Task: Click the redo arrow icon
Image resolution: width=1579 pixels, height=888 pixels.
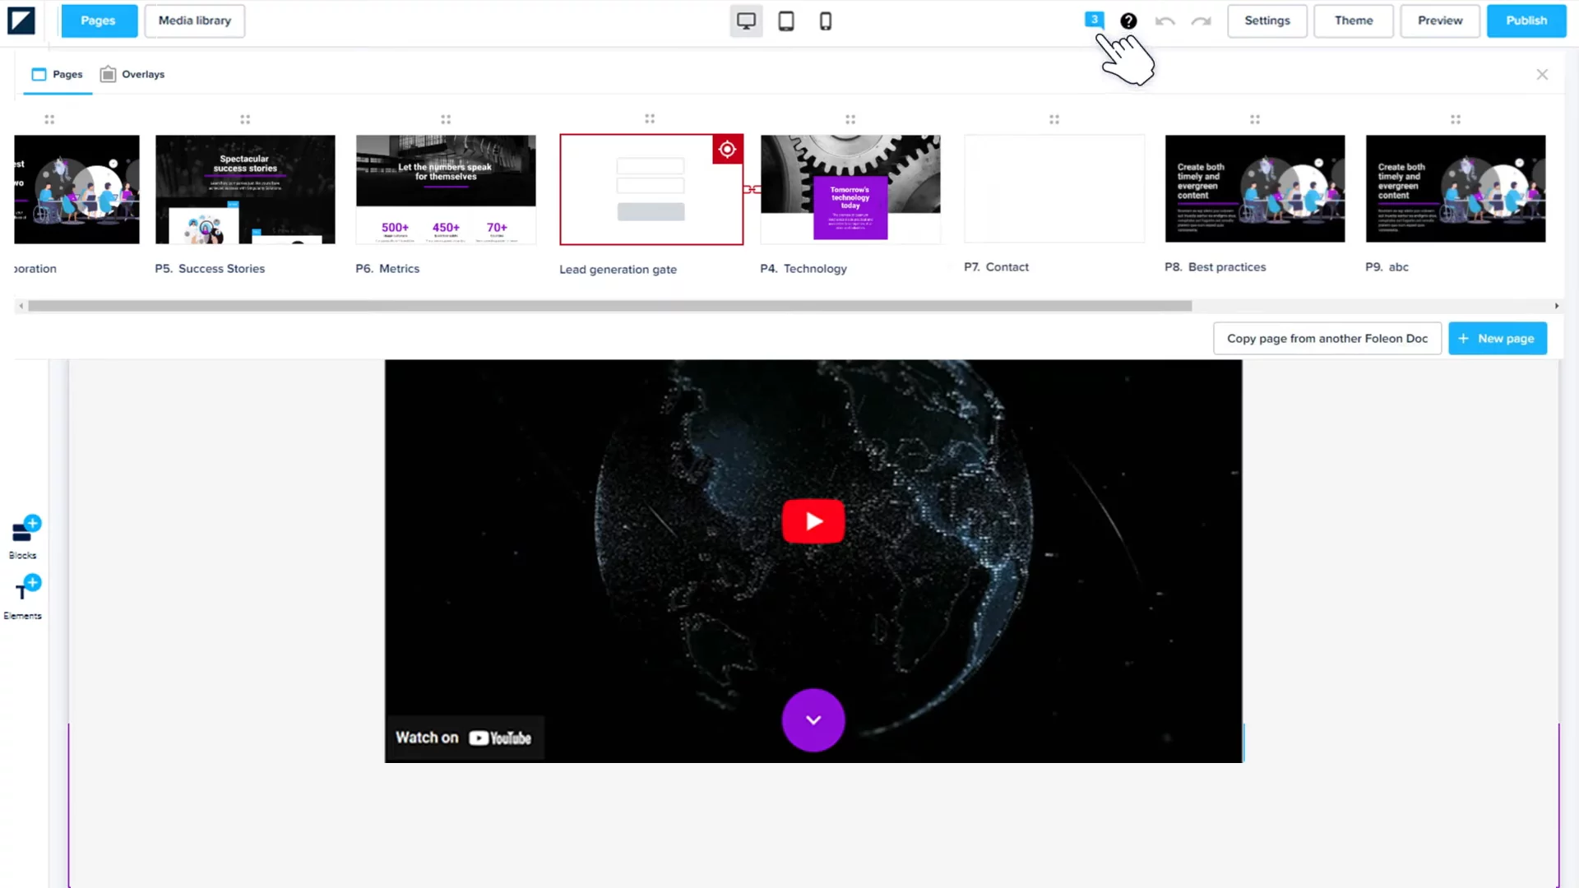Action: point(1201,21)
